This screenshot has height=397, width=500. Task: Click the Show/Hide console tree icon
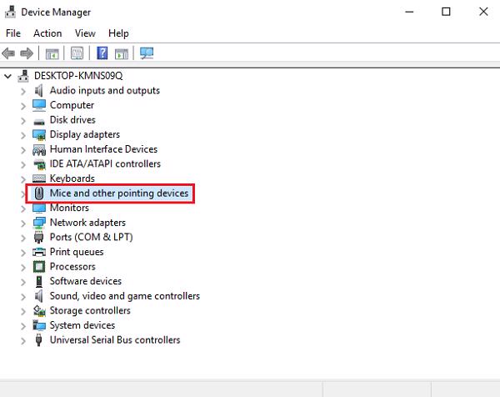pyautogui.click(x=52, y=54)
